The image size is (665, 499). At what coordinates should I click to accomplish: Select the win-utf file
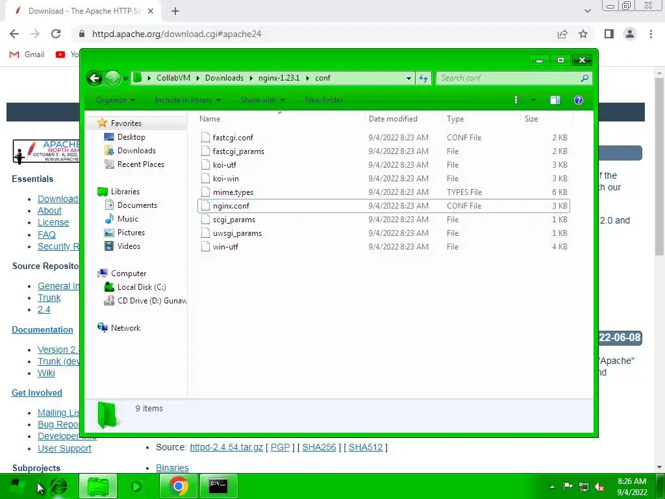click(383, 246)
